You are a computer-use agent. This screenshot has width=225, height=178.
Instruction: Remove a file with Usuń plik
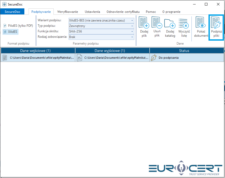coord(157,27)
